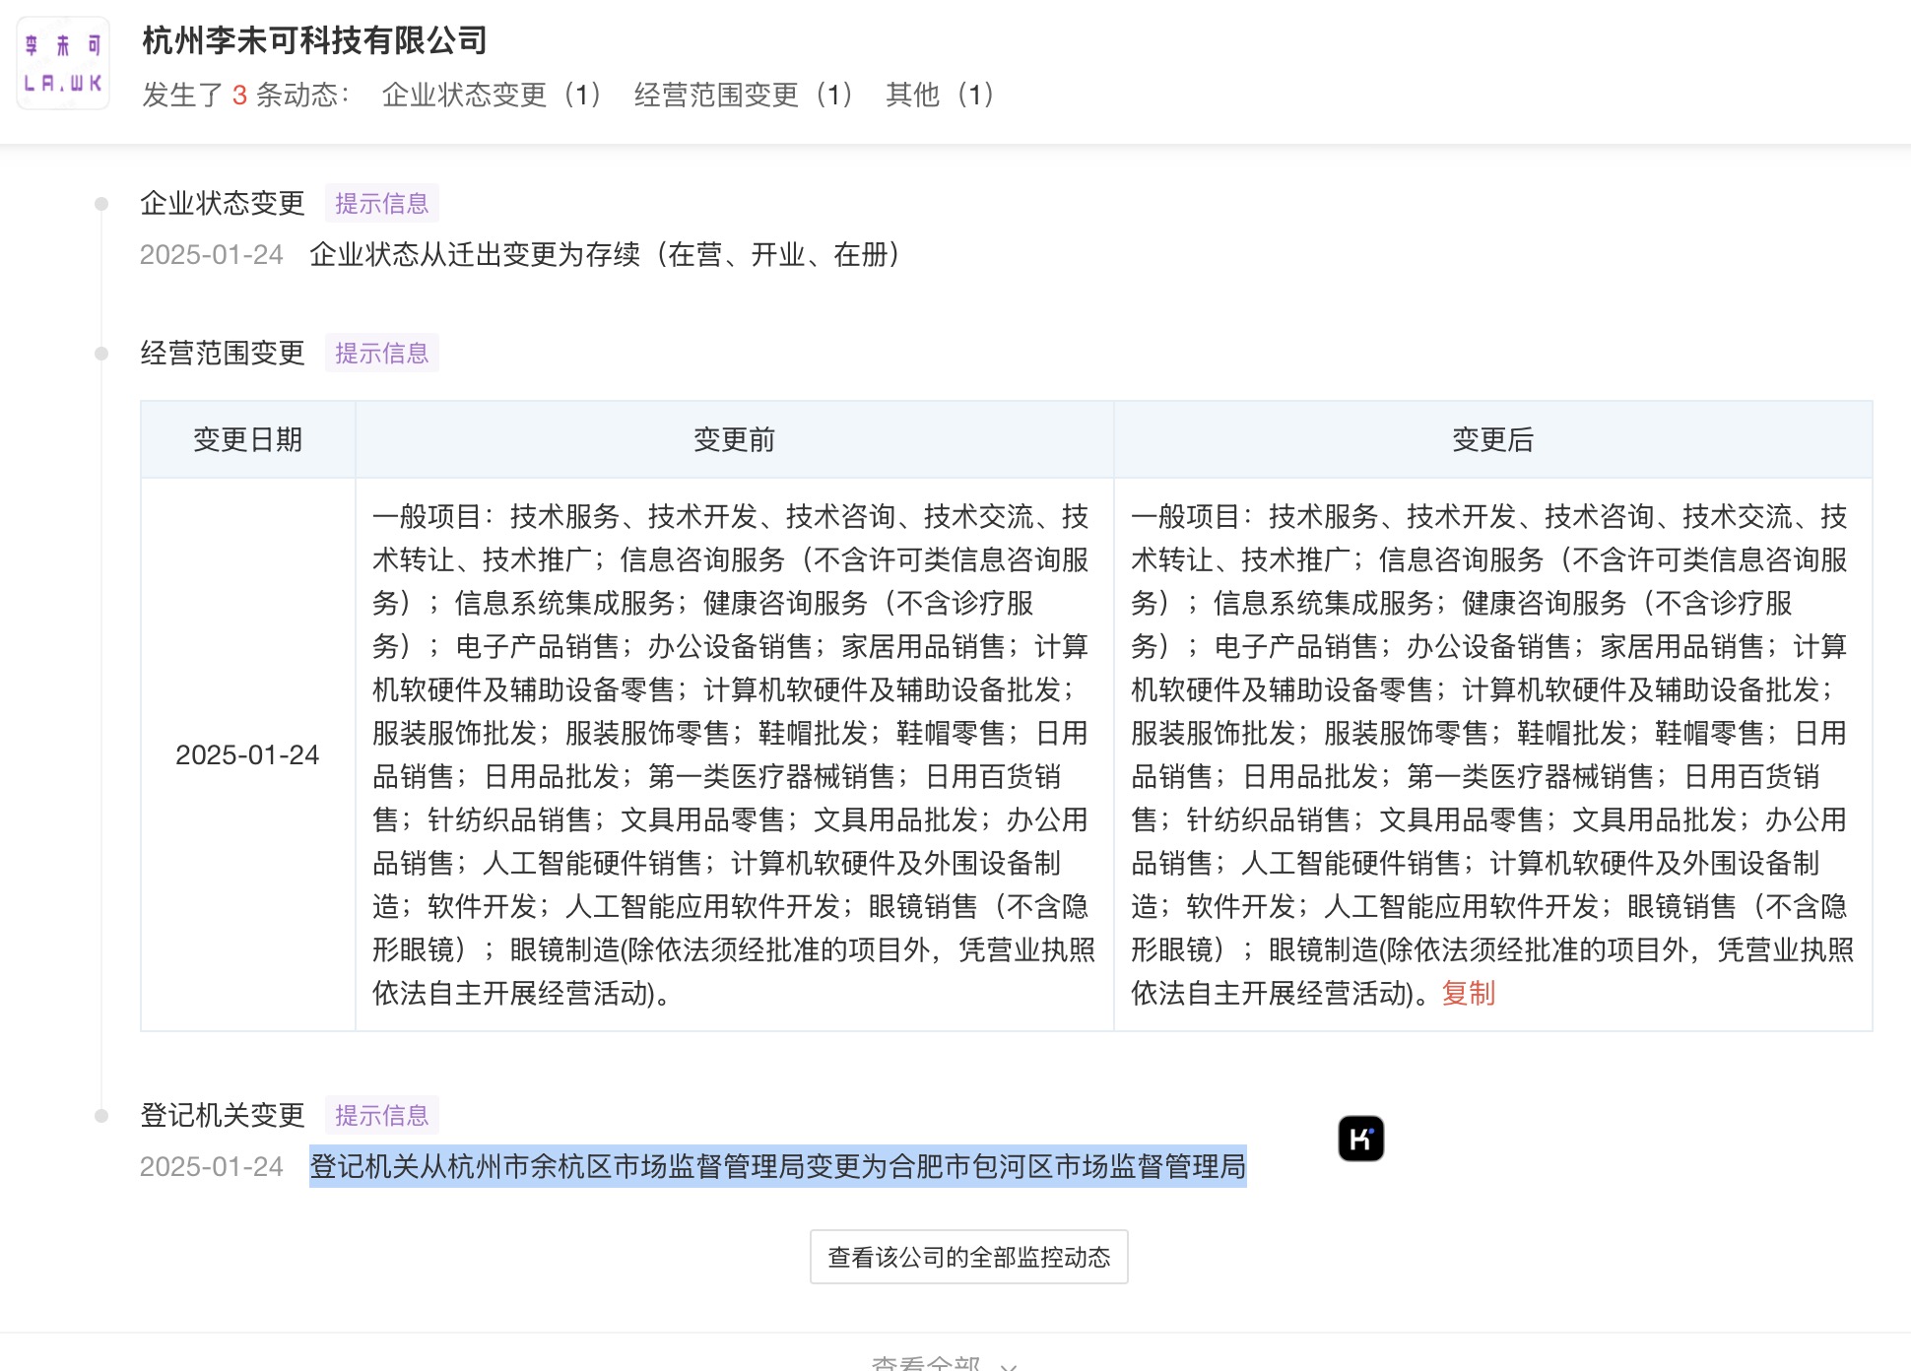
Task: Click the 2025-01-24 date cell in table
Action: tap(247, 754)
